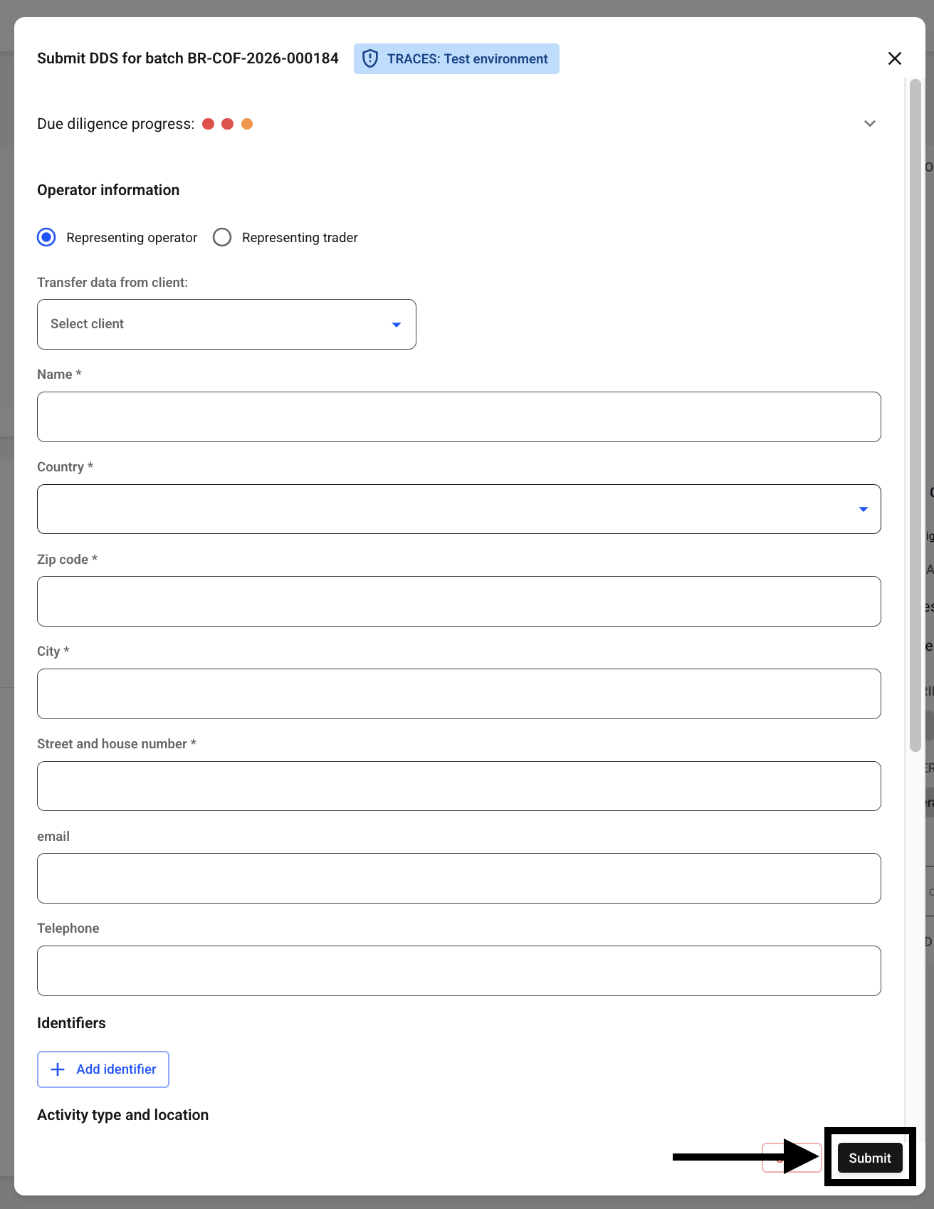Focus the Name input field

[459, 417]
